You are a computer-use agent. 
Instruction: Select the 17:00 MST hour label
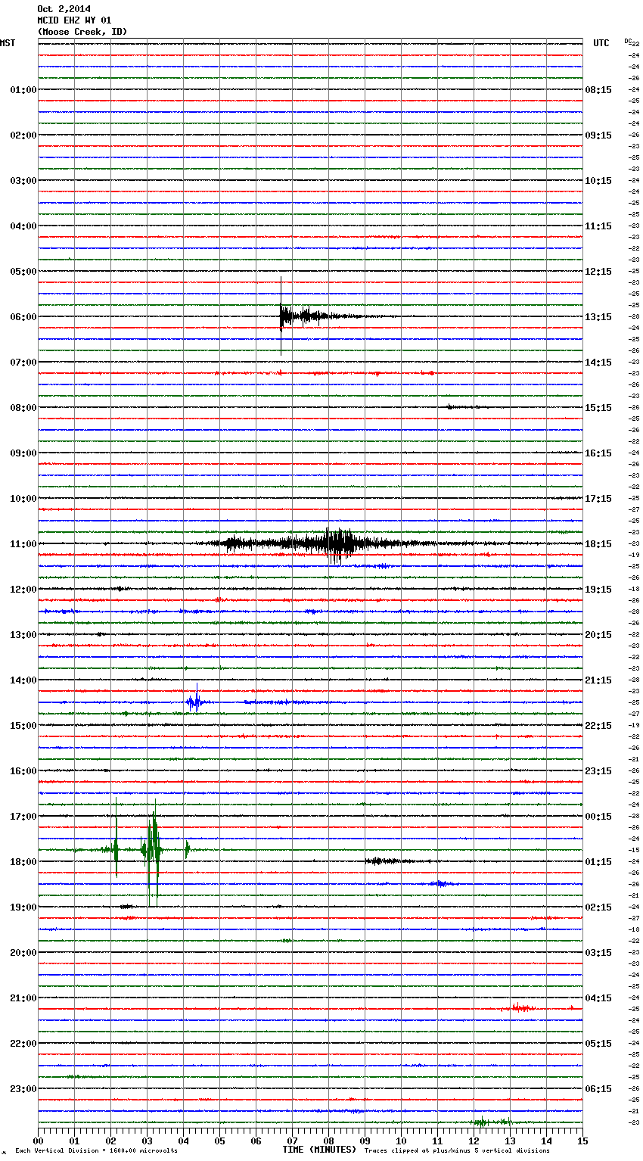click(23, 817)
